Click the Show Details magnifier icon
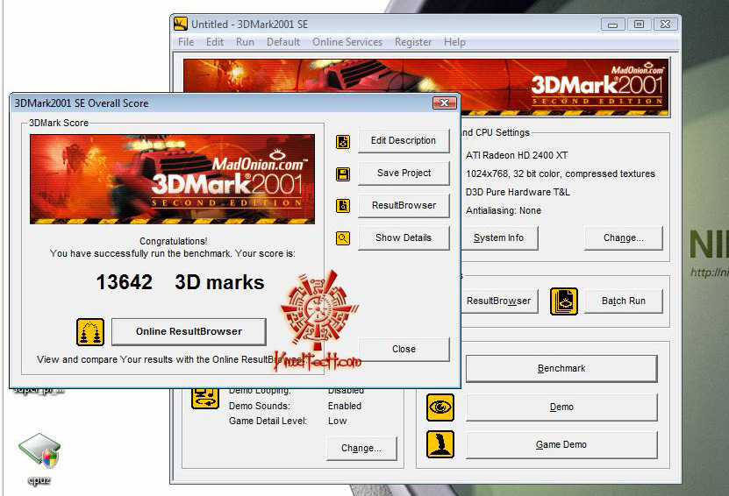 click(x=343, y=238)
